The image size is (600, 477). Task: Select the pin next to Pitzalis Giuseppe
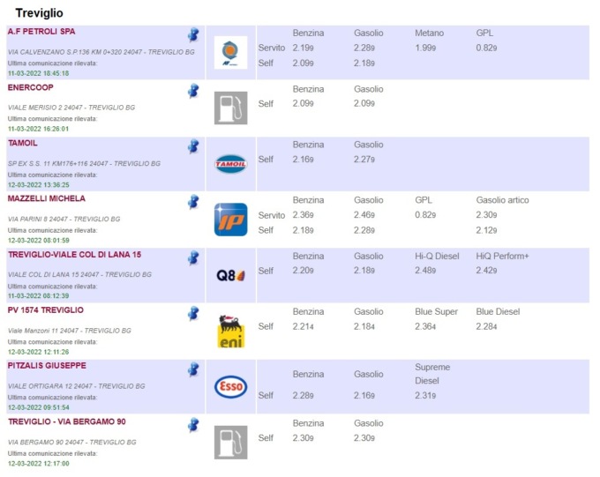pos(193,369)
